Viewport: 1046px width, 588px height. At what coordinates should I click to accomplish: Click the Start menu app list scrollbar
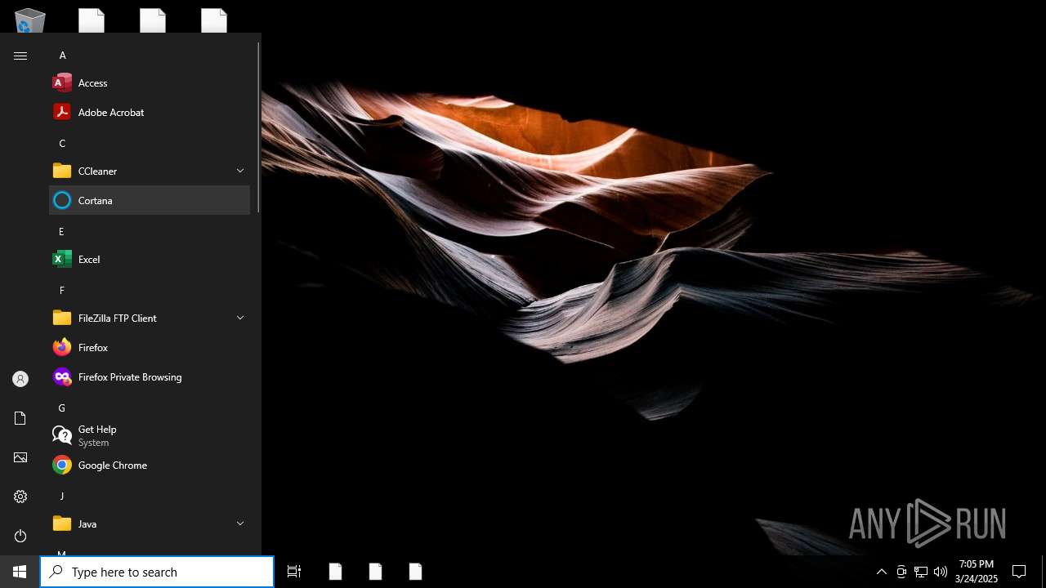pos(258,127)
